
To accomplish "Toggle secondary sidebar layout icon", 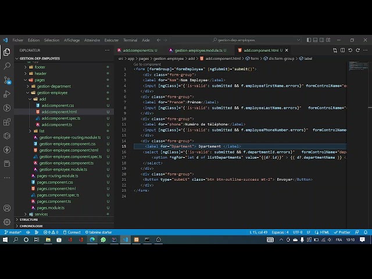I will (321, 40).
